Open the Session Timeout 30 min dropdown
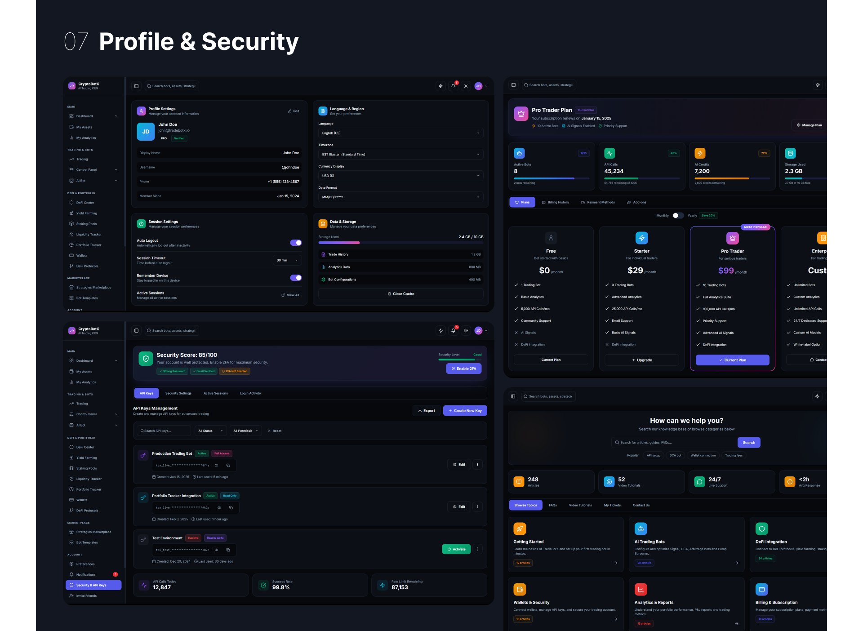The height and width of the screenshot is (631, 863). 287,260
